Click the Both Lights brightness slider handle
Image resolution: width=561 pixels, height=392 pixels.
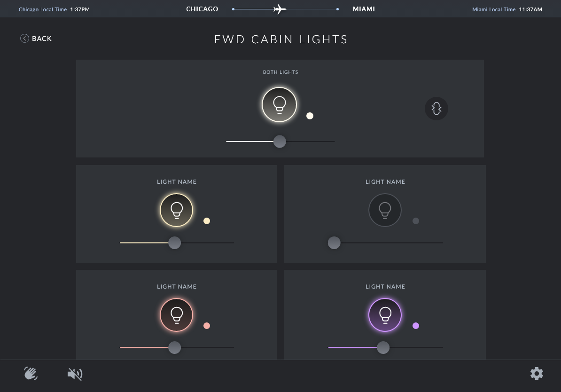click(280, 141)
